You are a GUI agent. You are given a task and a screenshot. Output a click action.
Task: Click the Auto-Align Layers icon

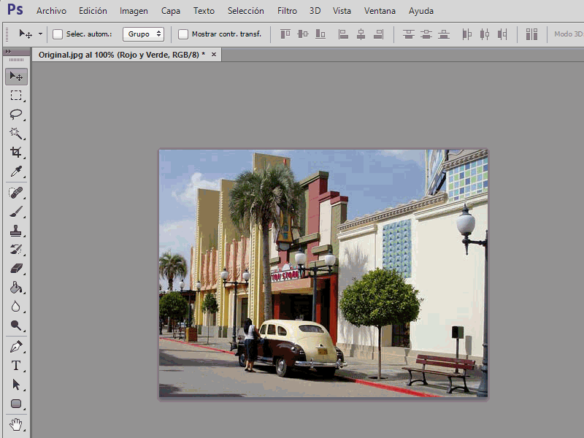(x=532, y=34)
